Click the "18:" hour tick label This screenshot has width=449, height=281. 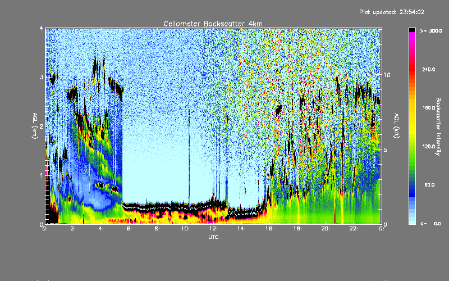click(297, 229)
